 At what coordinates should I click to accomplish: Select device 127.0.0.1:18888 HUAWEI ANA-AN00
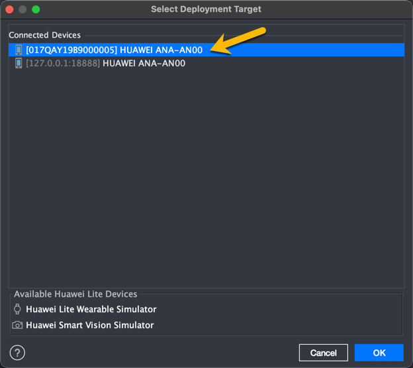(x=206, y=64)
